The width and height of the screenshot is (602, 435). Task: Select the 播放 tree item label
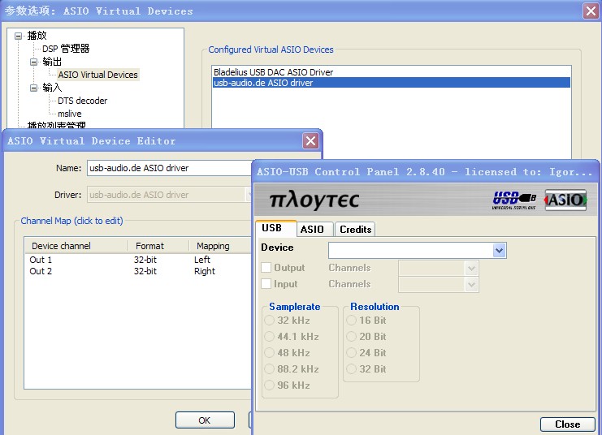click(x=37, y=36)
